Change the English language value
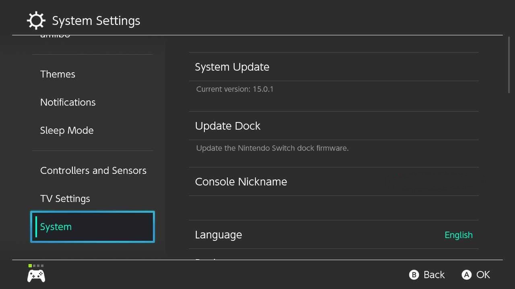This screenshot has height=289, width=515. click(x=458, y=235)
